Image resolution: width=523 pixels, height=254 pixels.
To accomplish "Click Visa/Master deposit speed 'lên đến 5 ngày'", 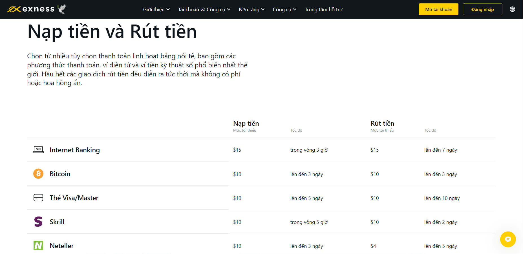I will pos(307,198).
